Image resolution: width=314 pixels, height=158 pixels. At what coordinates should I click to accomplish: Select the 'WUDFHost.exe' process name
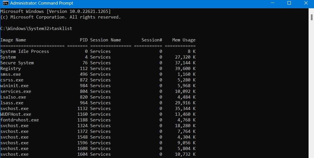16,114
